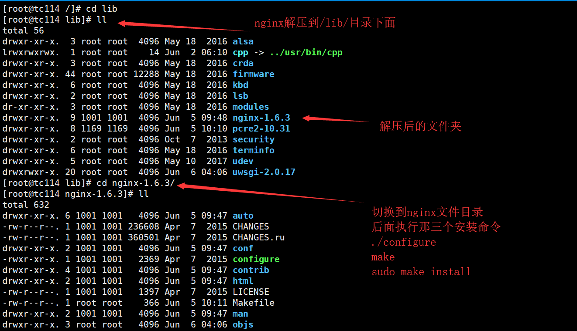Select the cpp symlink entry
The image size is (577, 331).
(x=240, y=52)
